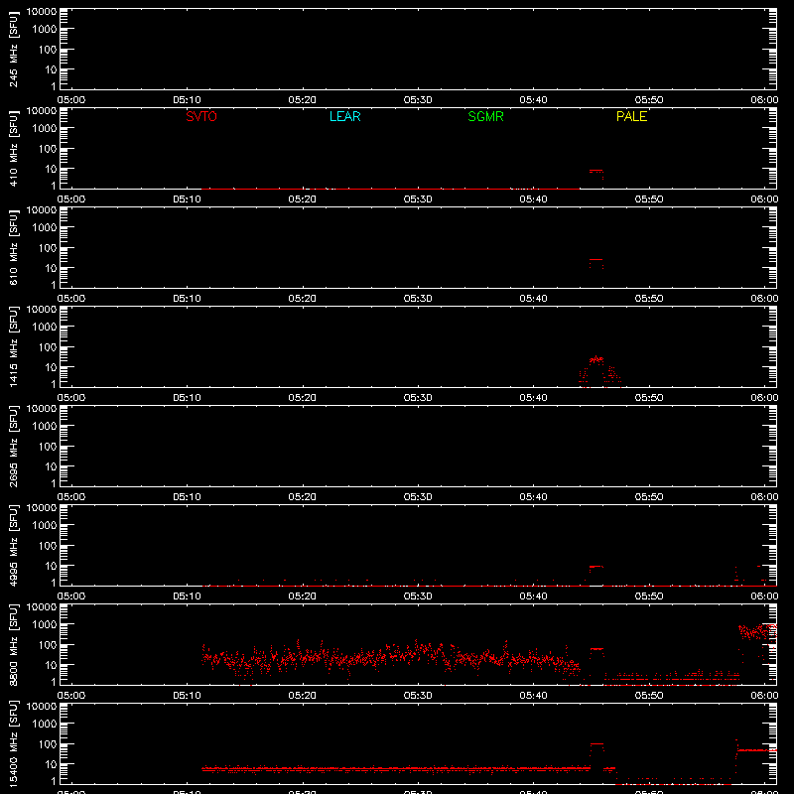Screen dimensions: 794x794
Task: Select the 410 MHz [SFU] axis title
Action: point(13,148)
